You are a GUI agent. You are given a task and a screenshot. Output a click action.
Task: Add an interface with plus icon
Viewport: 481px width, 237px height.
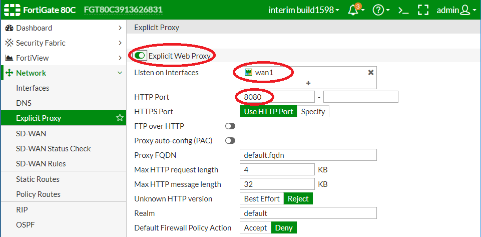[x=308, y=83]
